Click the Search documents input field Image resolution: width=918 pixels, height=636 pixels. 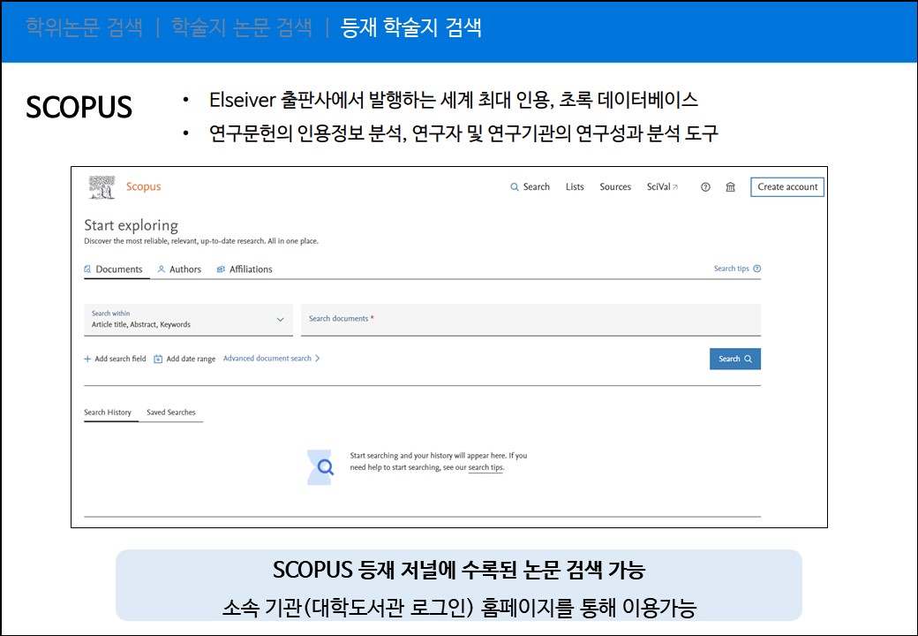point(531,320)
